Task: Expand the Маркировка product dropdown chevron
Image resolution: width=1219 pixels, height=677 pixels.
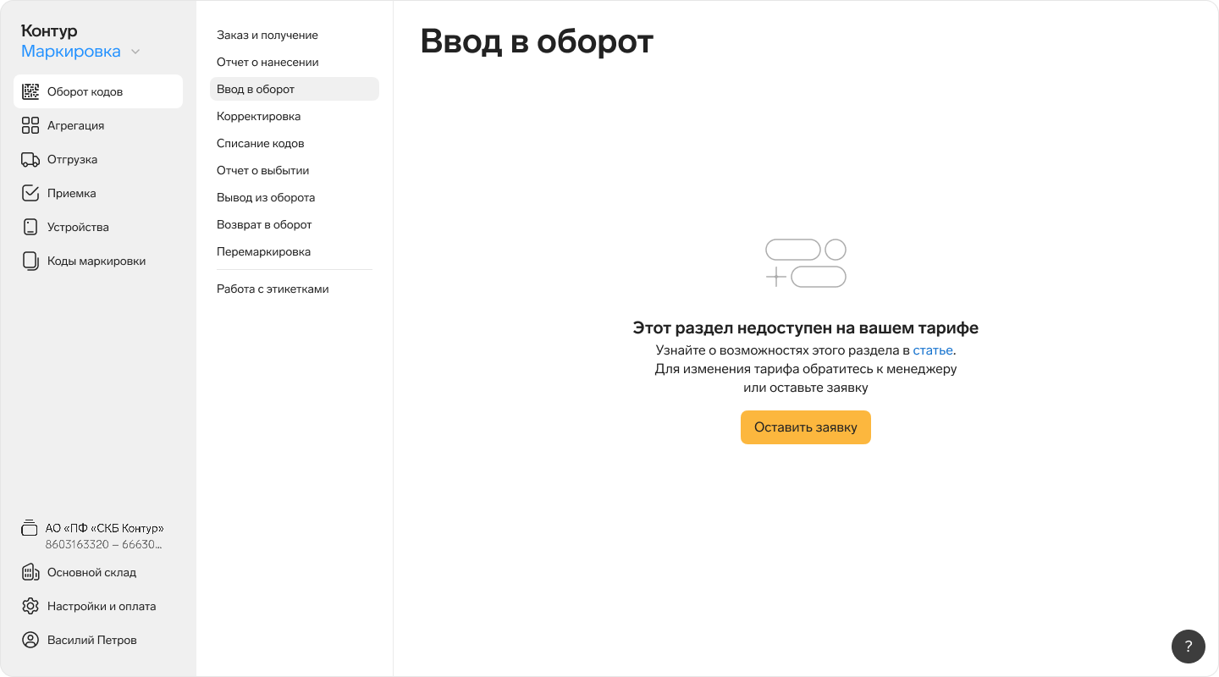Action: 135,52
